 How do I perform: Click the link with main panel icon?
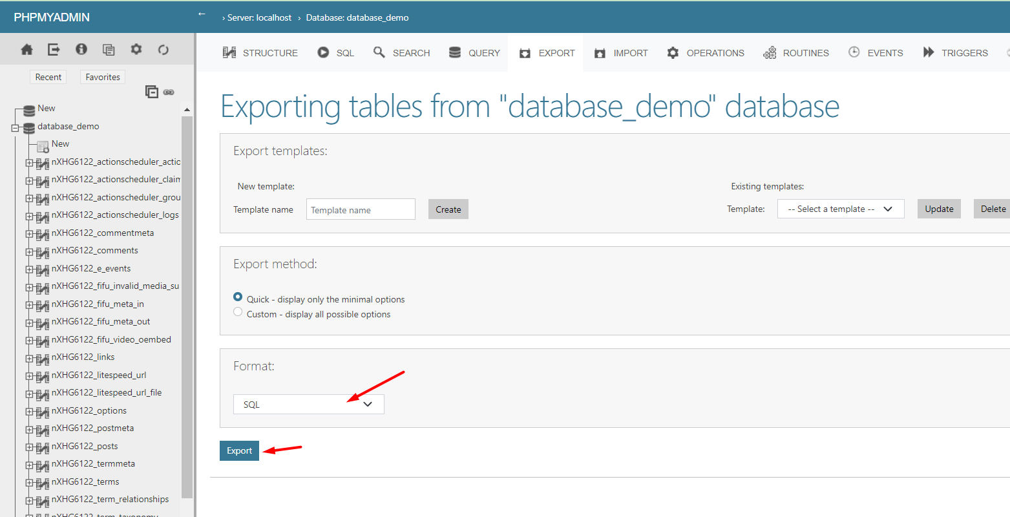click(169, 92)
